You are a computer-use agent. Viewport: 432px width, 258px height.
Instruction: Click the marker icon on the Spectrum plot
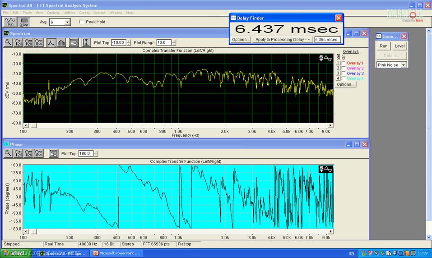click(x=325, y=58)
